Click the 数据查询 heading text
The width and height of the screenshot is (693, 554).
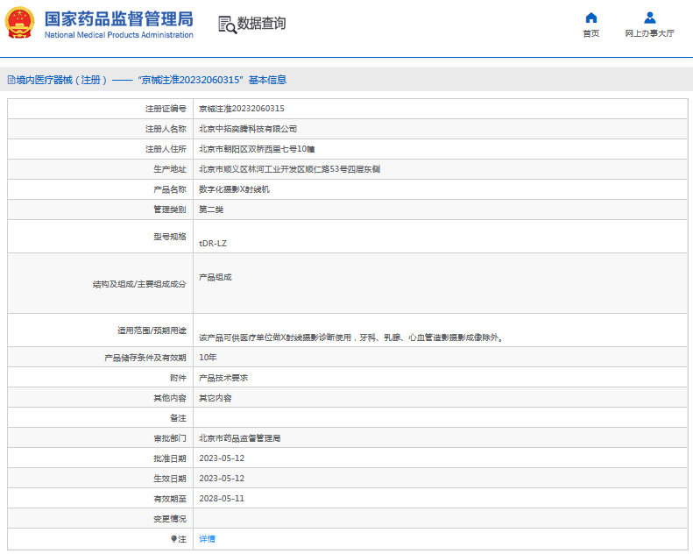click(261, 24)
